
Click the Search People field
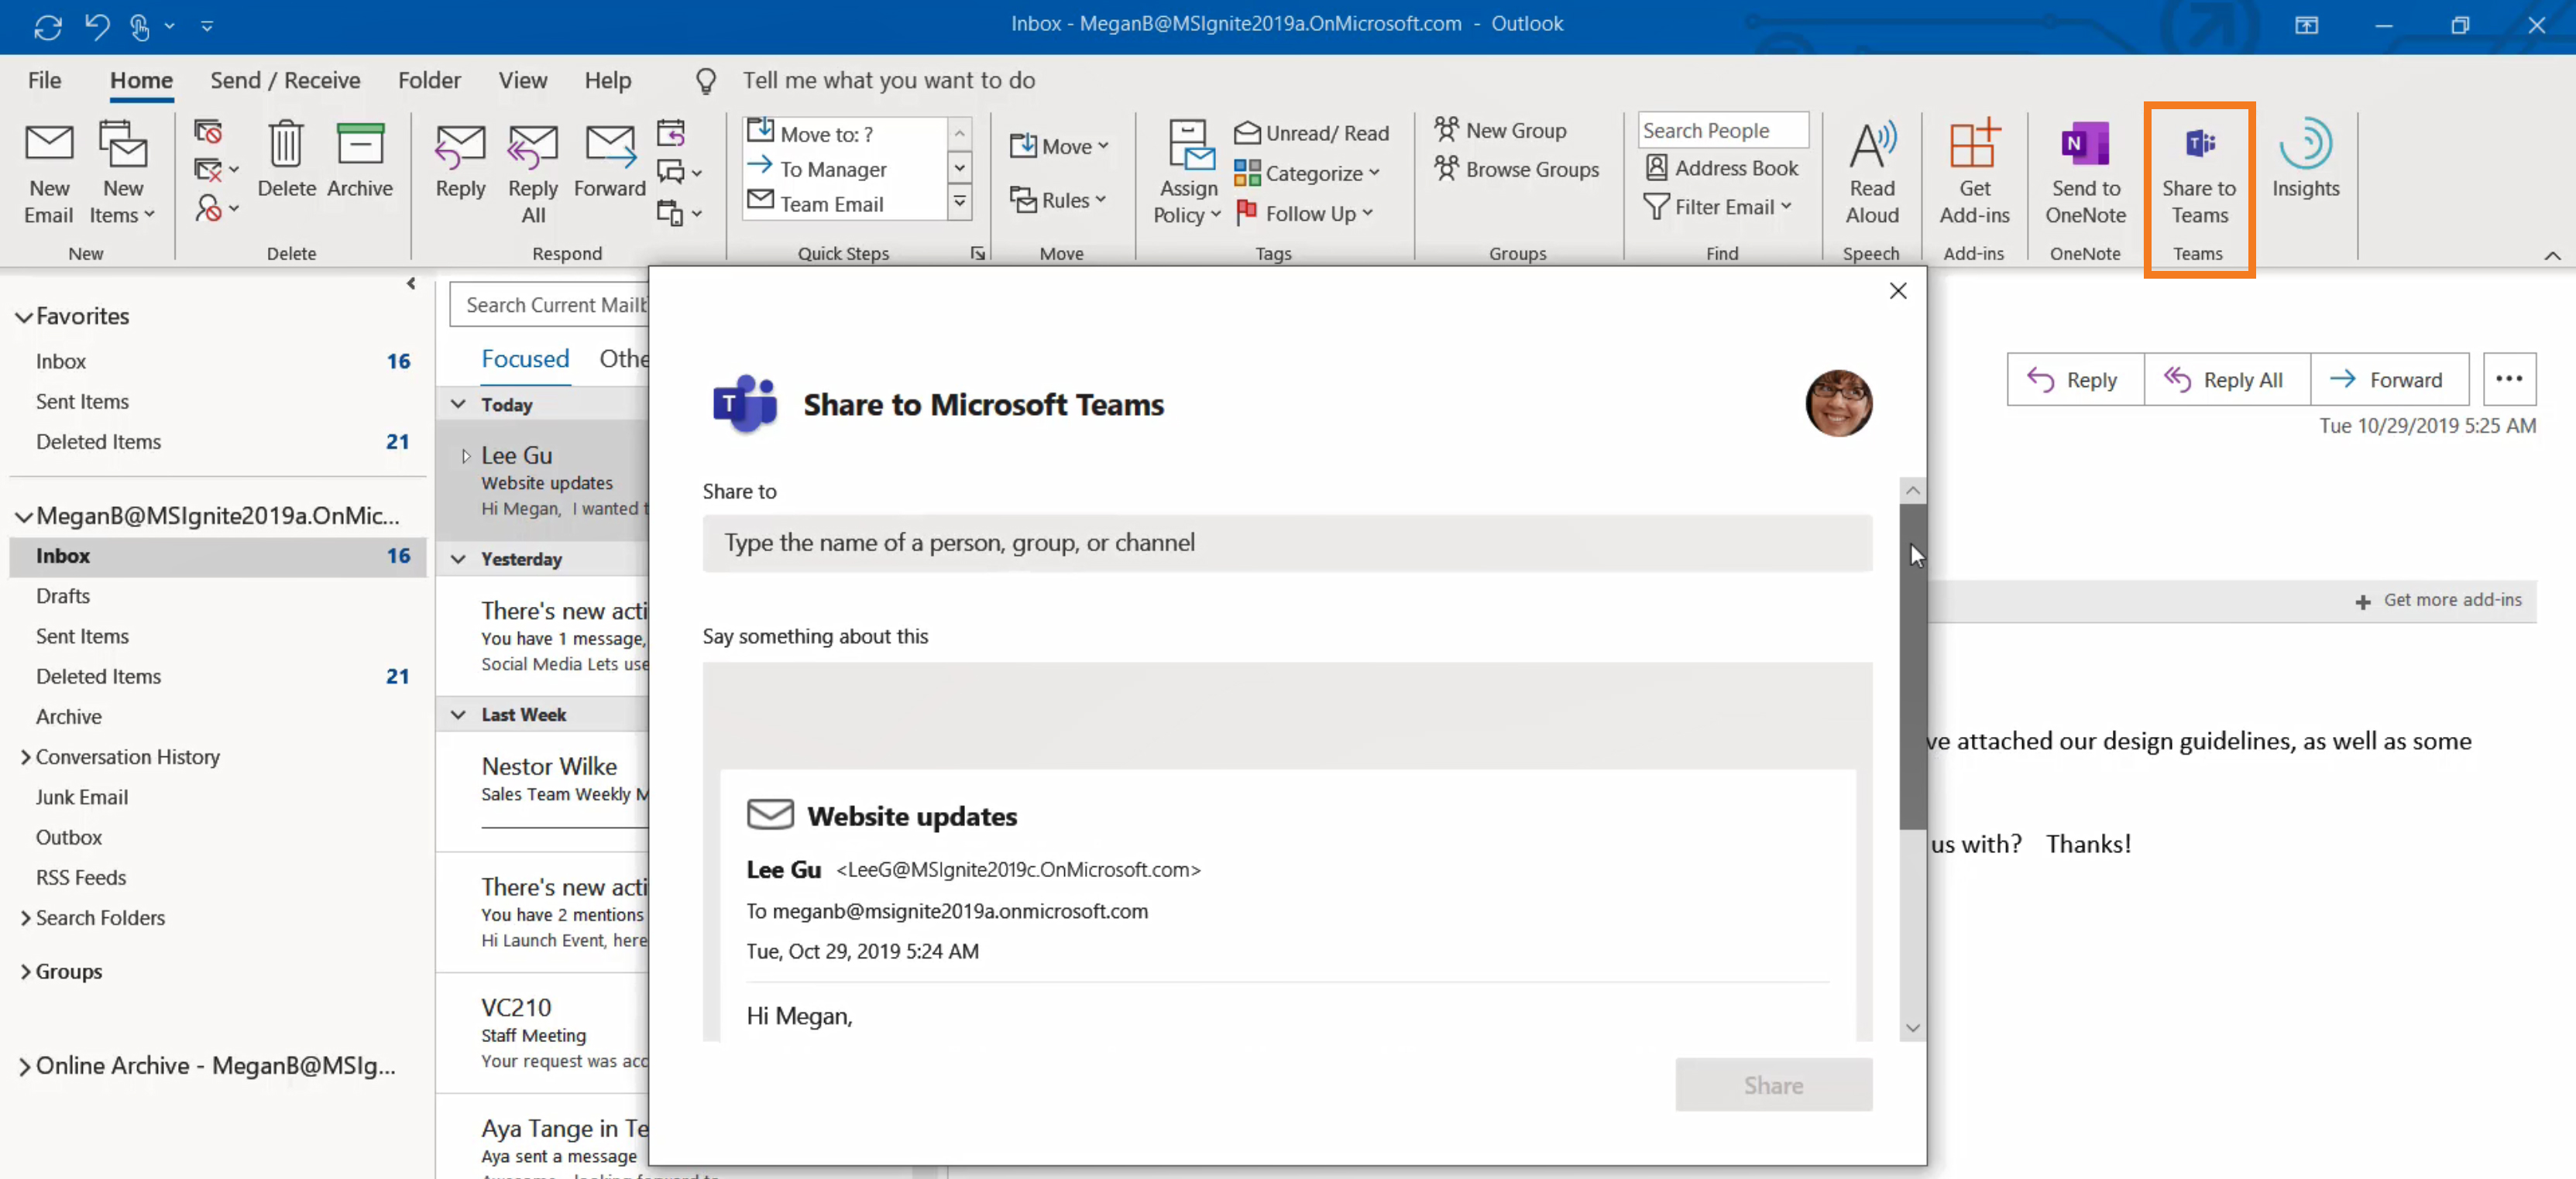(1722, 130)
